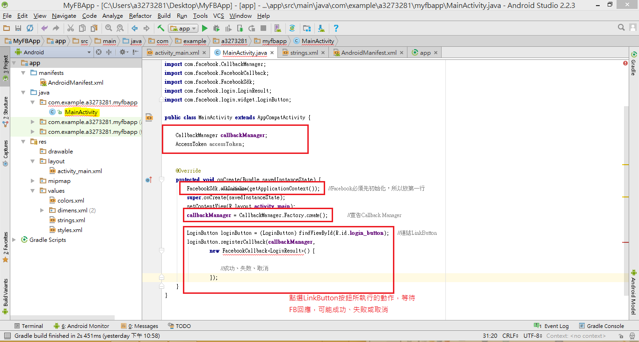Switch to the strings.xml editor tab
Viewport: 639px width, 342px height.
304,53
